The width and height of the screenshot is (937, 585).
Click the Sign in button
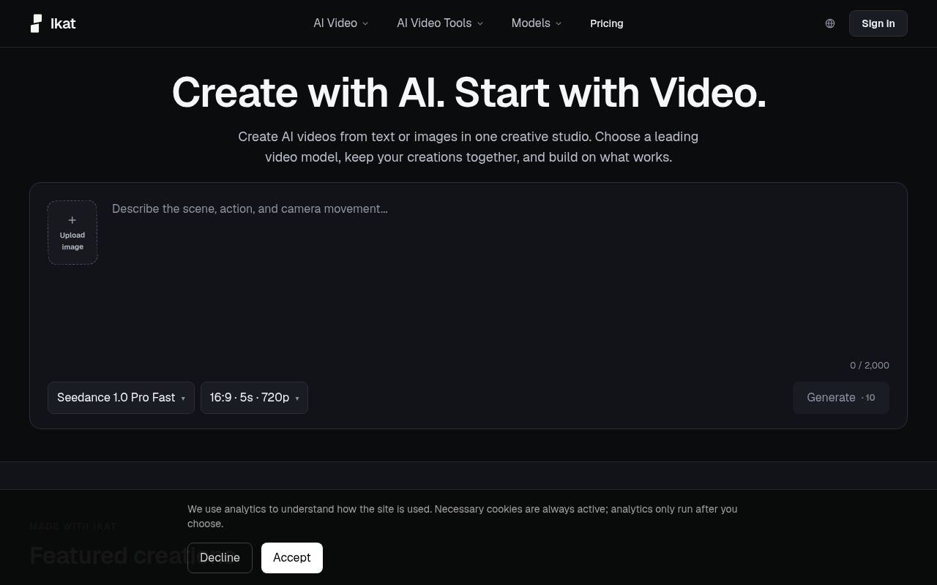tap(878, 23)
